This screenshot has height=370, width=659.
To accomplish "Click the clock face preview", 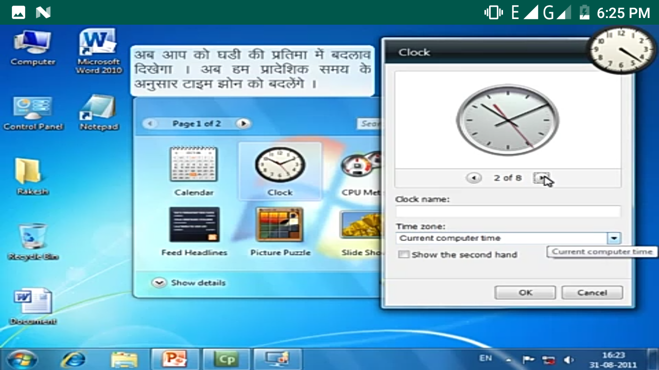I will 507,121.
